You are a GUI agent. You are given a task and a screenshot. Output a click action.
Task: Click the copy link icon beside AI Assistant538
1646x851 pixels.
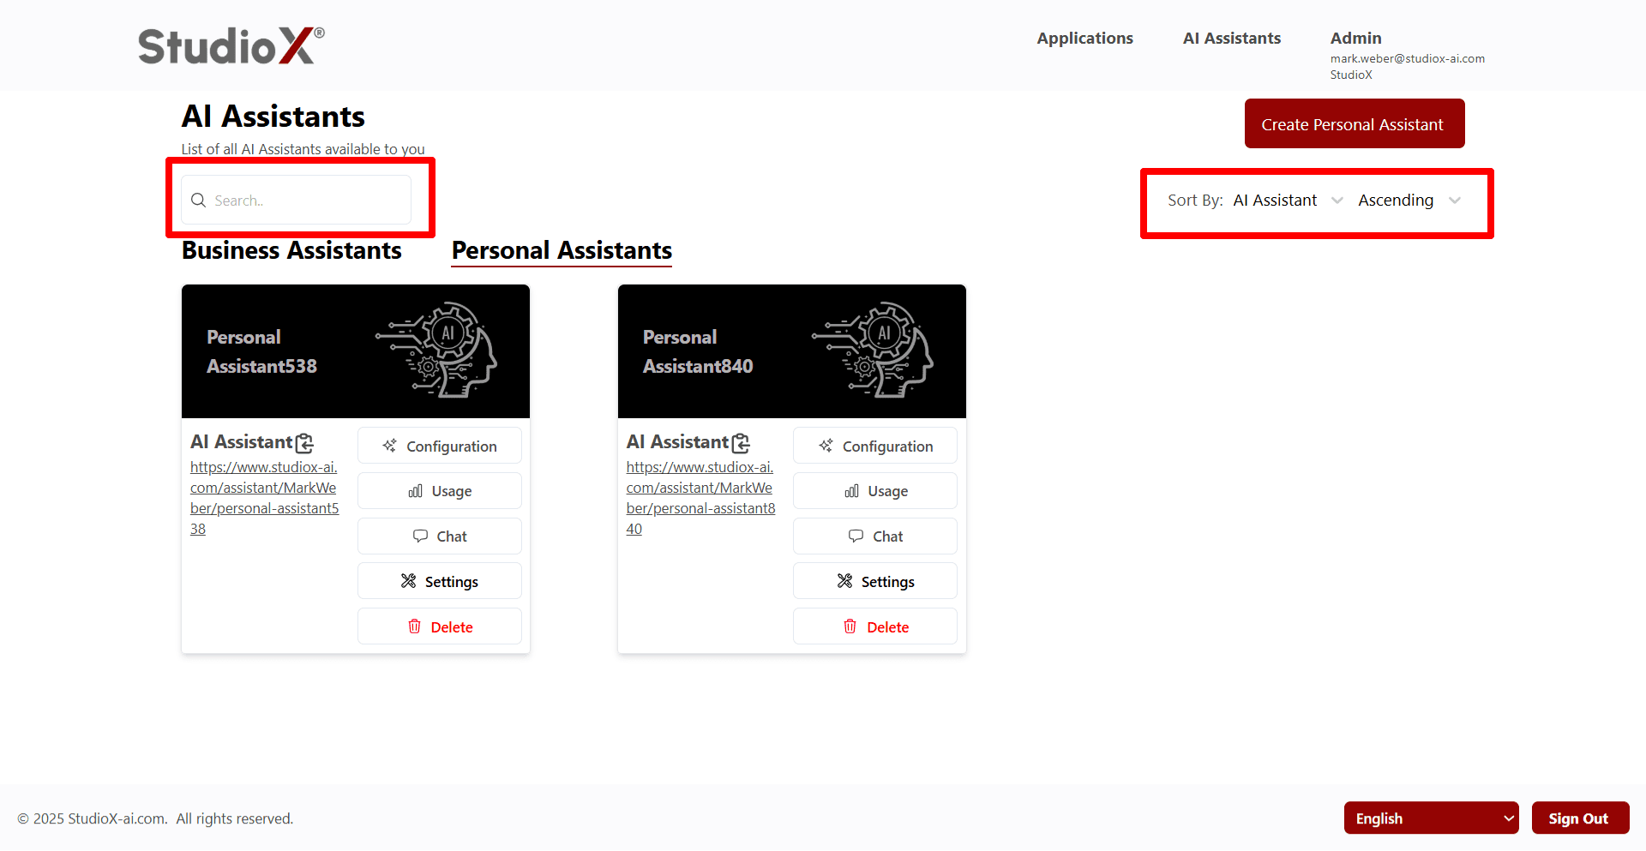(305, 443)
